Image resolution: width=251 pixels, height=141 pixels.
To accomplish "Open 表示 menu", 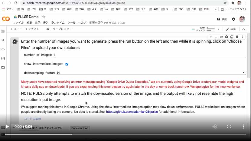I will coord(37,23).
